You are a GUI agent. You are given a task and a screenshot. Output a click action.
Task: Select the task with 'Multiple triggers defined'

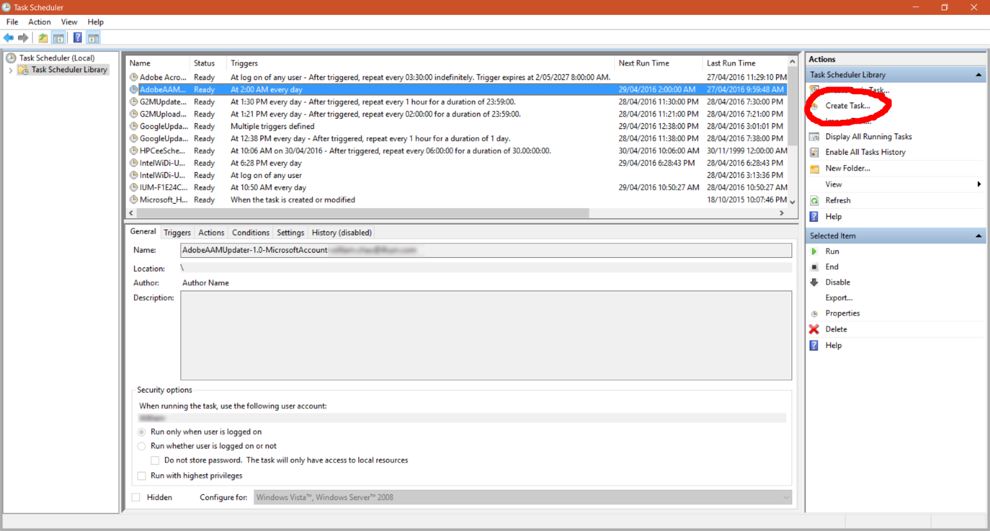[457, 126]
